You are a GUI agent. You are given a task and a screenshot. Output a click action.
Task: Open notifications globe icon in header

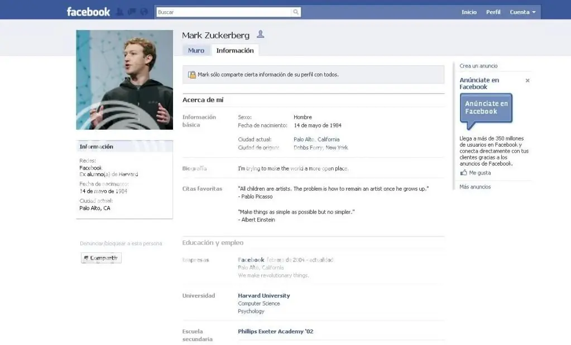click(x=144, y=12)
